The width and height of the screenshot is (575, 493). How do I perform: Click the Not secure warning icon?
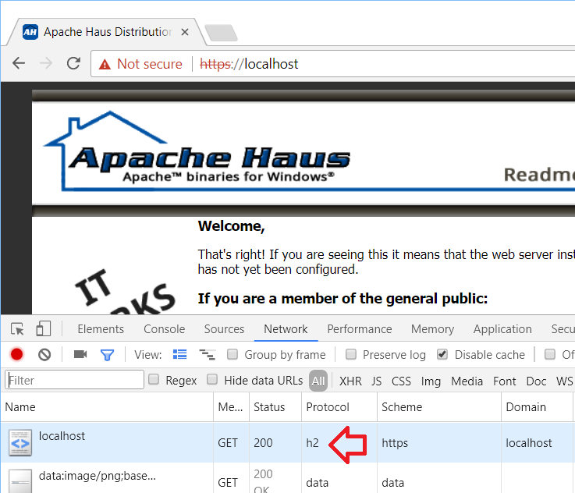click(x=105, y=64)
